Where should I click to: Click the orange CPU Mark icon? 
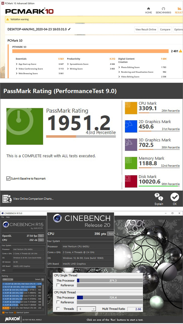click(x=131, y=108)
